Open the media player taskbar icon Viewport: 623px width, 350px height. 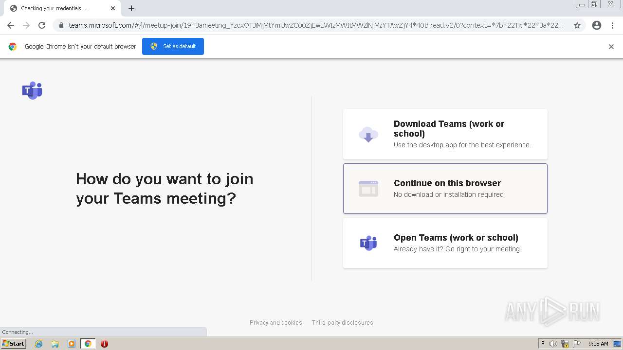point(72,344)
